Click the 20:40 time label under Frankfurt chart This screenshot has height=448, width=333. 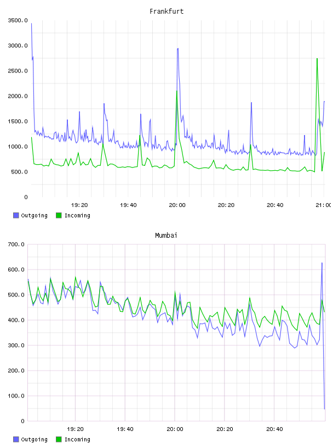coord(275,205)
